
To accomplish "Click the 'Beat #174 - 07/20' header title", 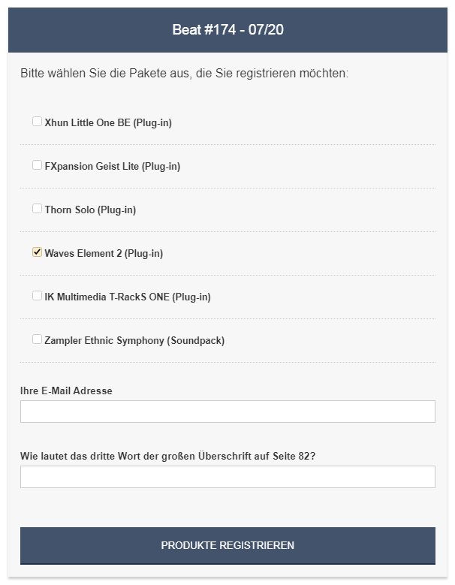I will [227, 30].
